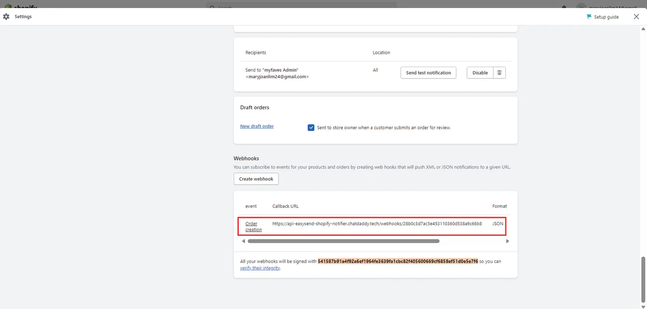Disable the myfaves Admin recipient notification
The image size is (647, 309).
480,73
